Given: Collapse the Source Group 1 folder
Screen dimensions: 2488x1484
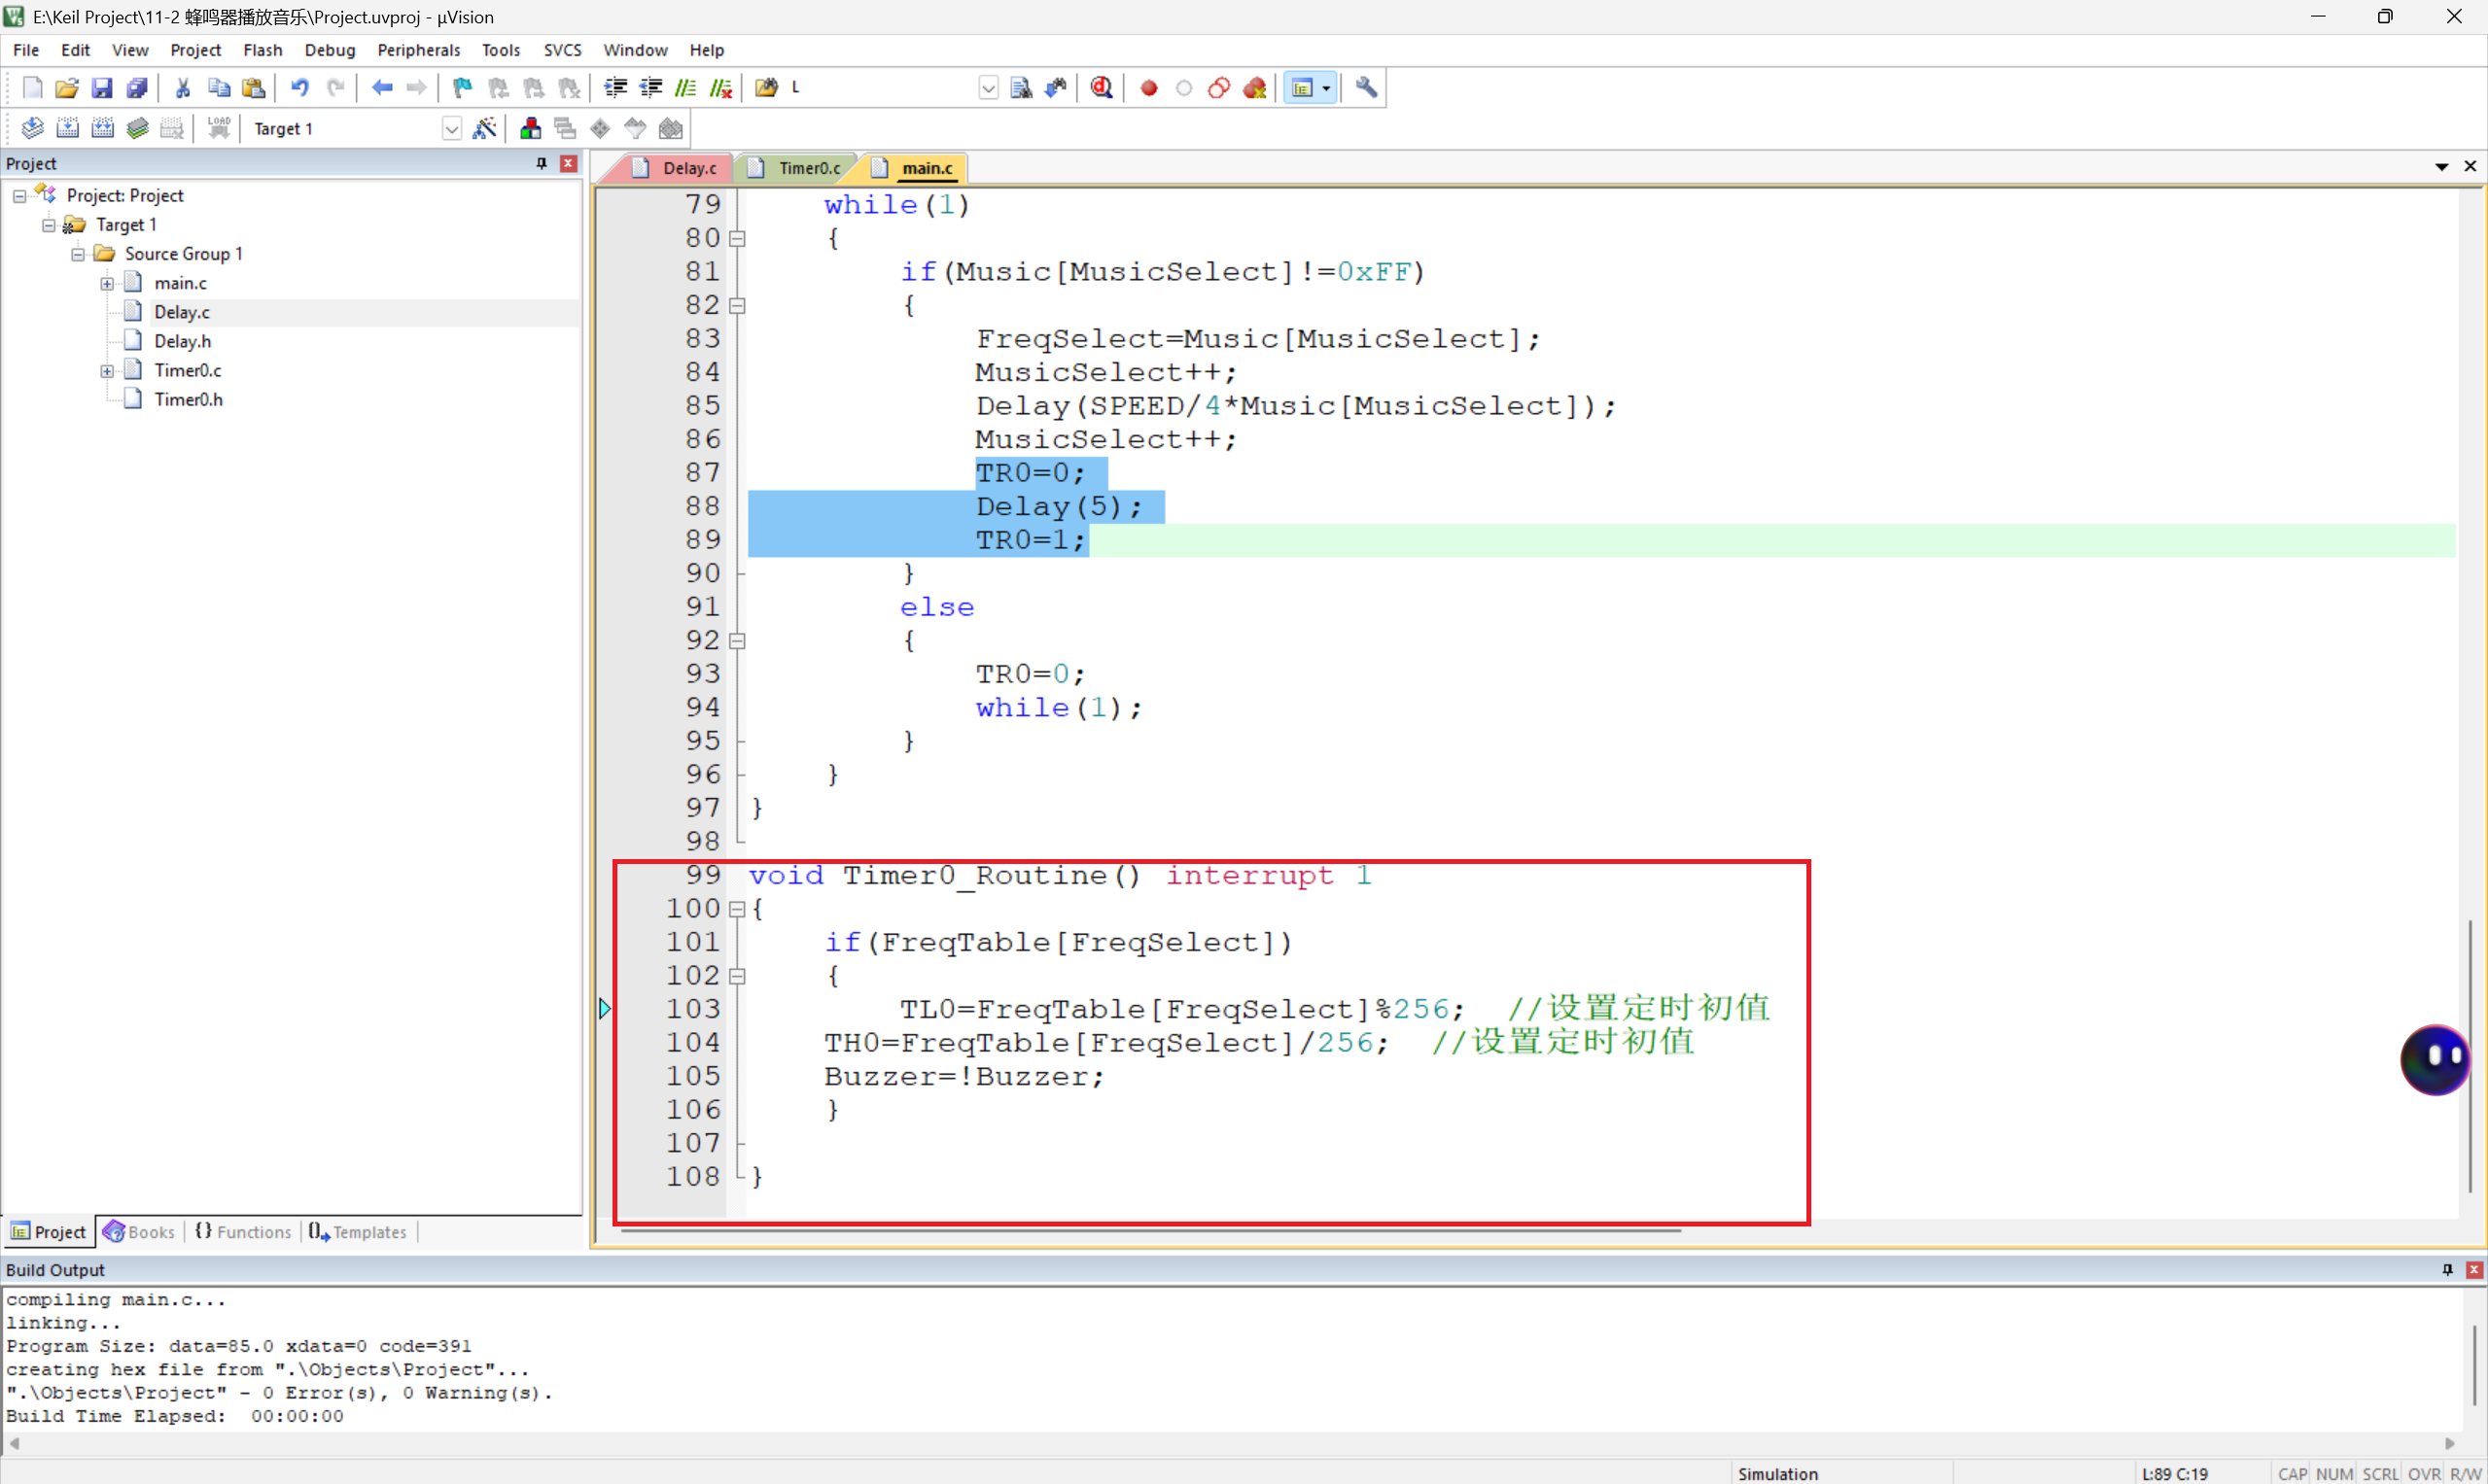Looking at the screenshot, I should point(78,254).
